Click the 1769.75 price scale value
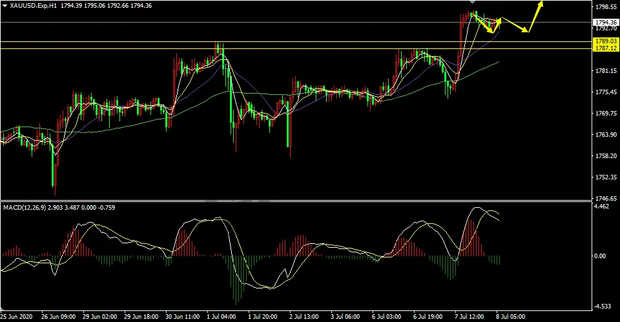 coord(606,114)
